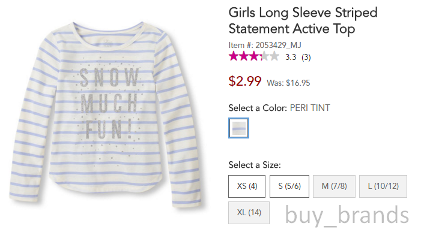Open the (3) reviews count link
Image resolution: width=424 pixels, height=229 pixels.
(306, 58)
